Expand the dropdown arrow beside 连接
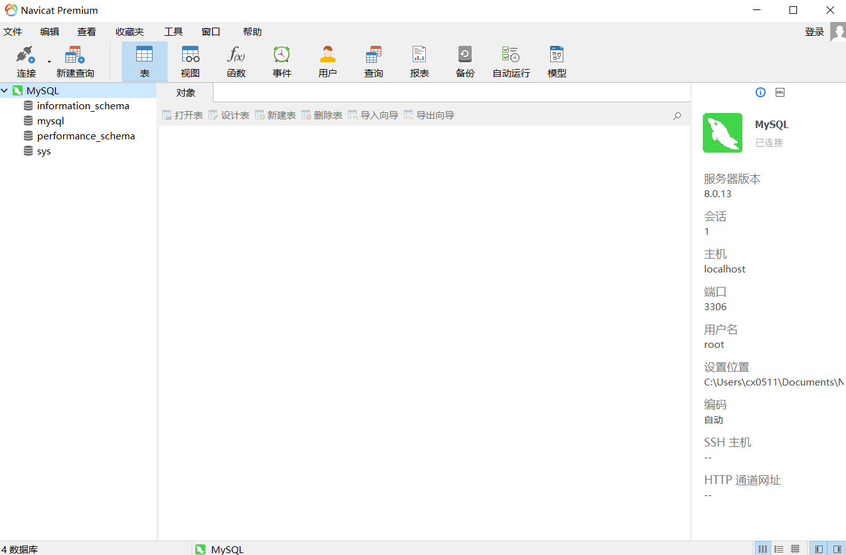 pyautogui.click(x=49, y=62)
